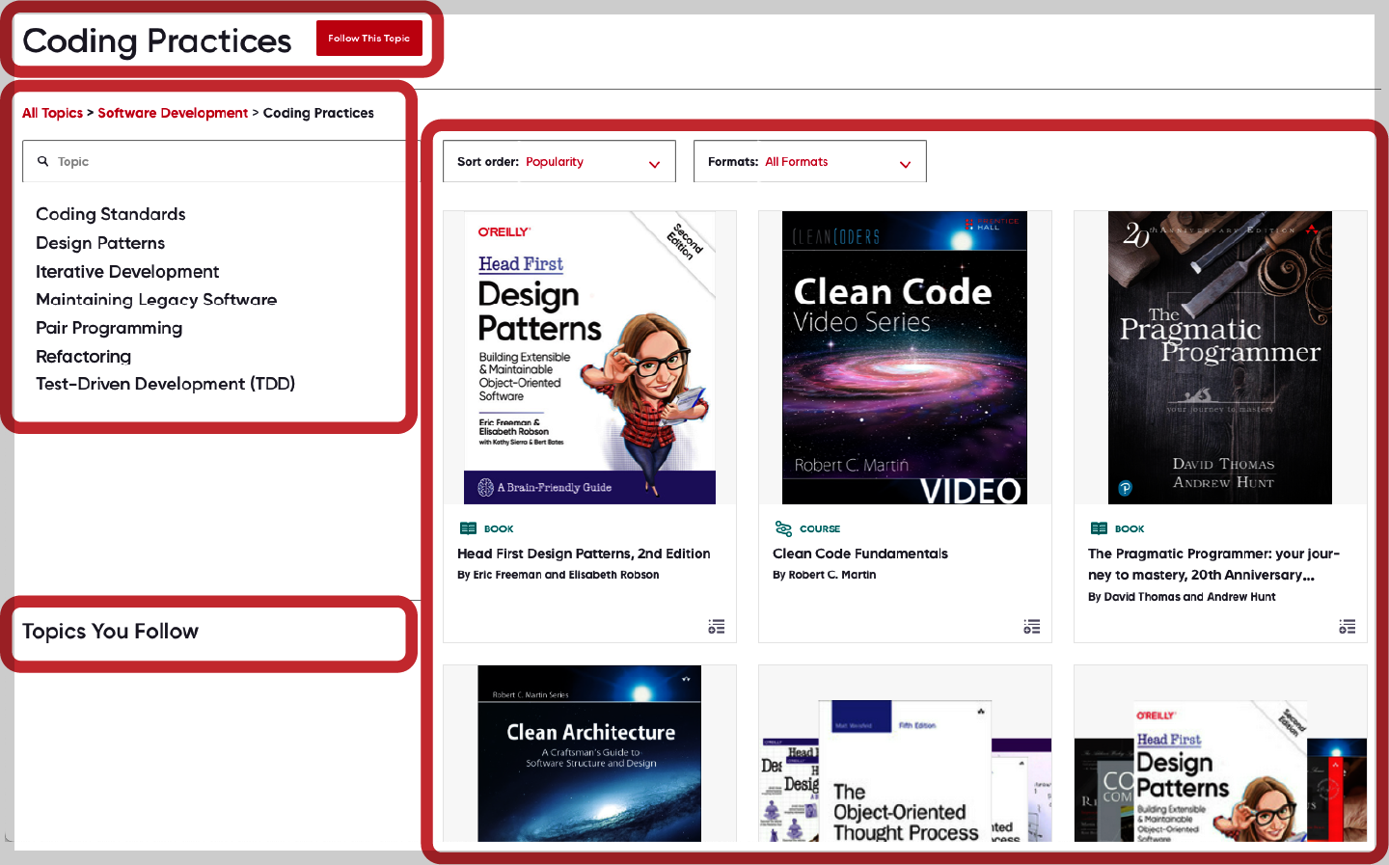Add The Pragmatic Programmer to playlist icon
Image resolution: width=1389 pixels, height=865 pixels.
click(x=1348, y=627)
